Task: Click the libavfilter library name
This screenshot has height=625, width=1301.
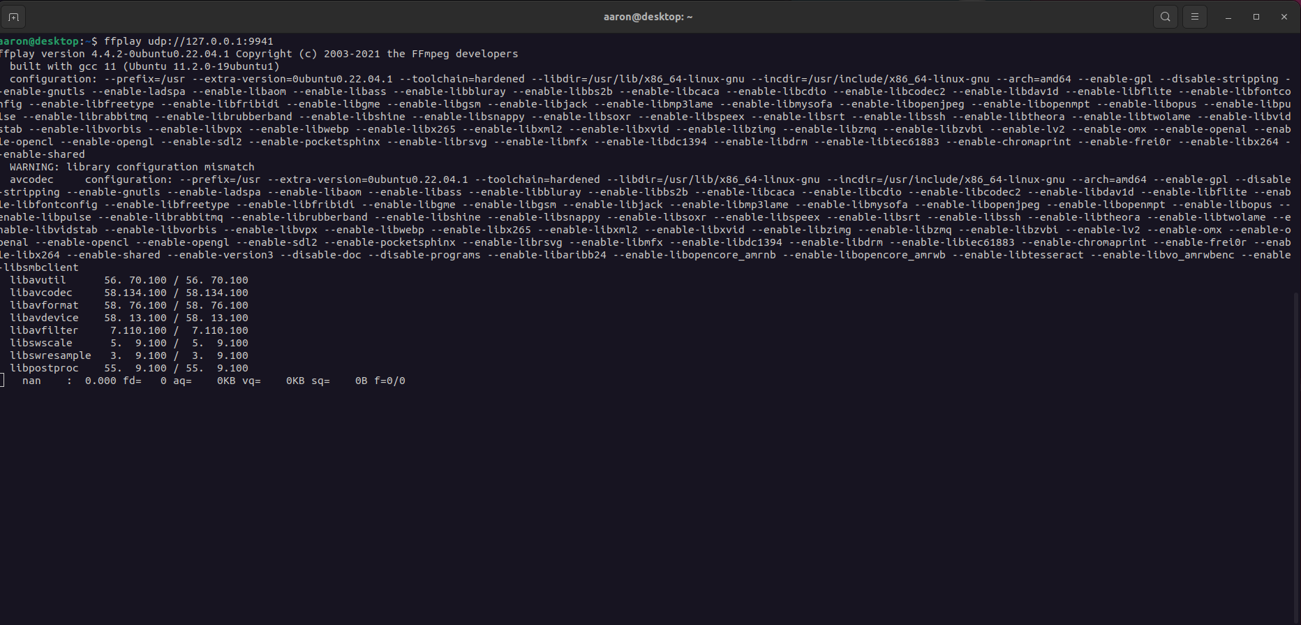Action: 44,330
